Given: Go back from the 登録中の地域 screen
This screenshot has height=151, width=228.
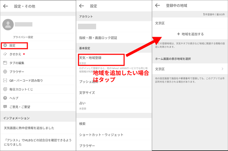Looking at the screenshot, I should coord(157,6).
